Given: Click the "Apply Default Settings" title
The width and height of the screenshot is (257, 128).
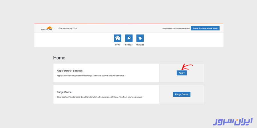Looking at the screenshot, I should (x=70, y=71).
